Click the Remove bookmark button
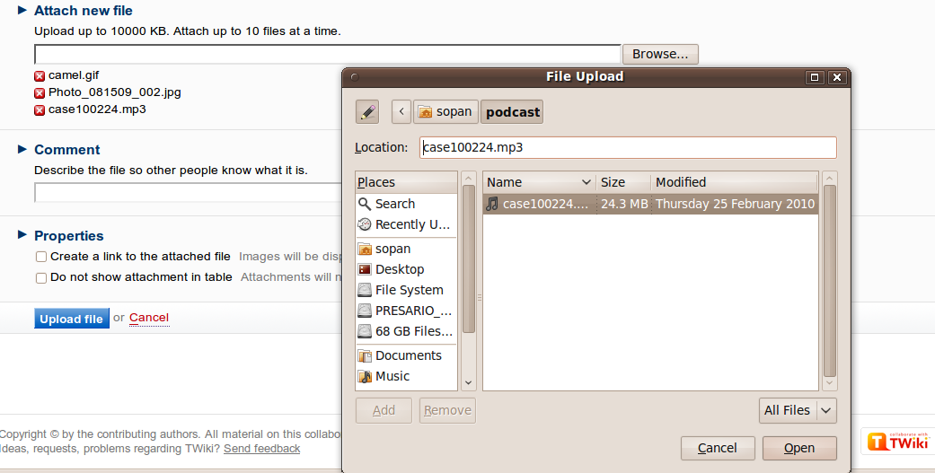The height and width of the screenshot is (473, 935). (447, 410)
